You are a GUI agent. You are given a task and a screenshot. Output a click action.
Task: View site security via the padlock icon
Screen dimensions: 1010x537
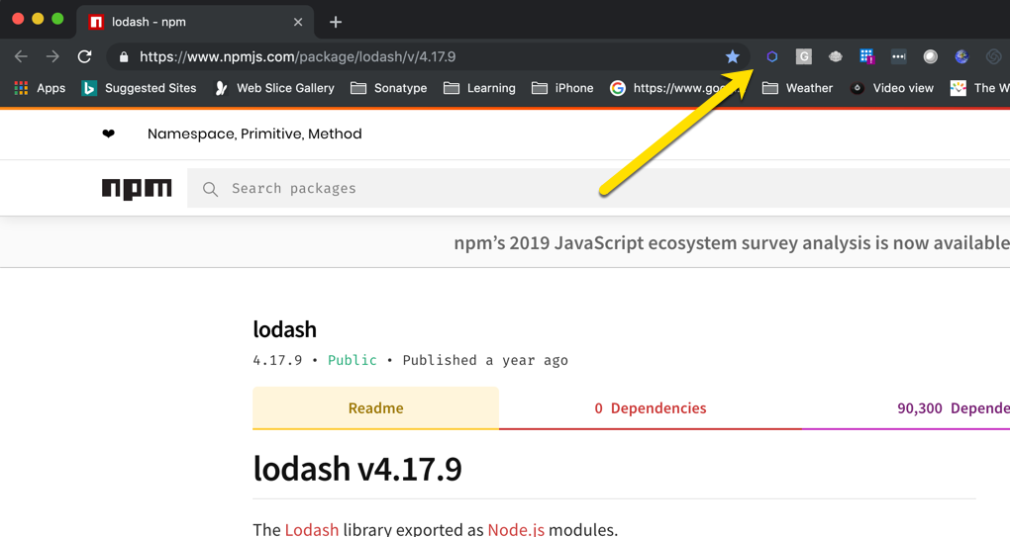pos(124,57)
